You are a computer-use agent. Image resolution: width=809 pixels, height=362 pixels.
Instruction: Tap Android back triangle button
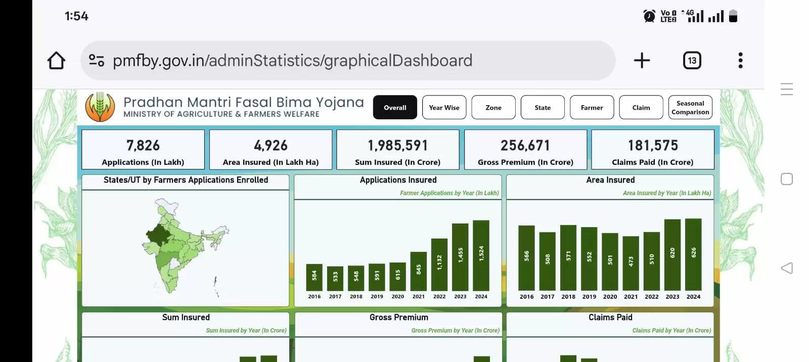tap(787, 268)
